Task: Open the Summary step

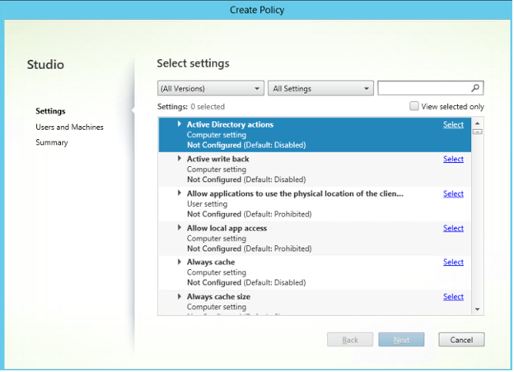Action: [52, 142]
